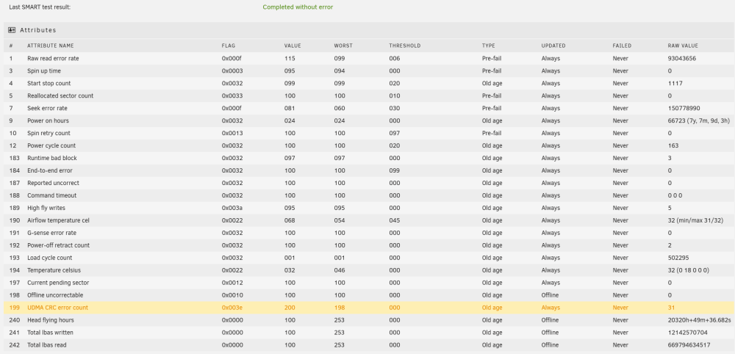The width and height of the screenshot is (735, 354).
Task: Select 'Start stop count' attribute name
Action: 49,83
